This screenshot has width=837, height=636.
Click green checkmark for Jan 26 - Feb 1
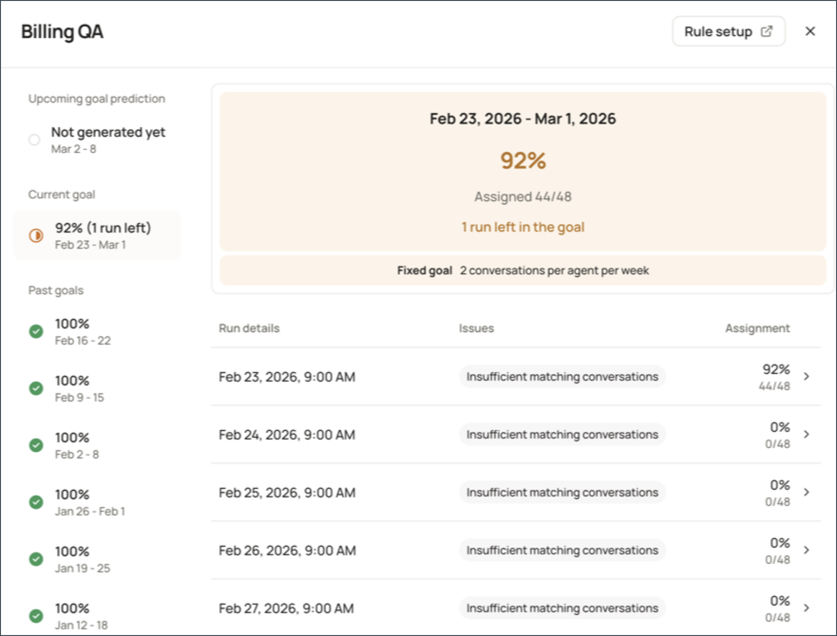point(36,502)
